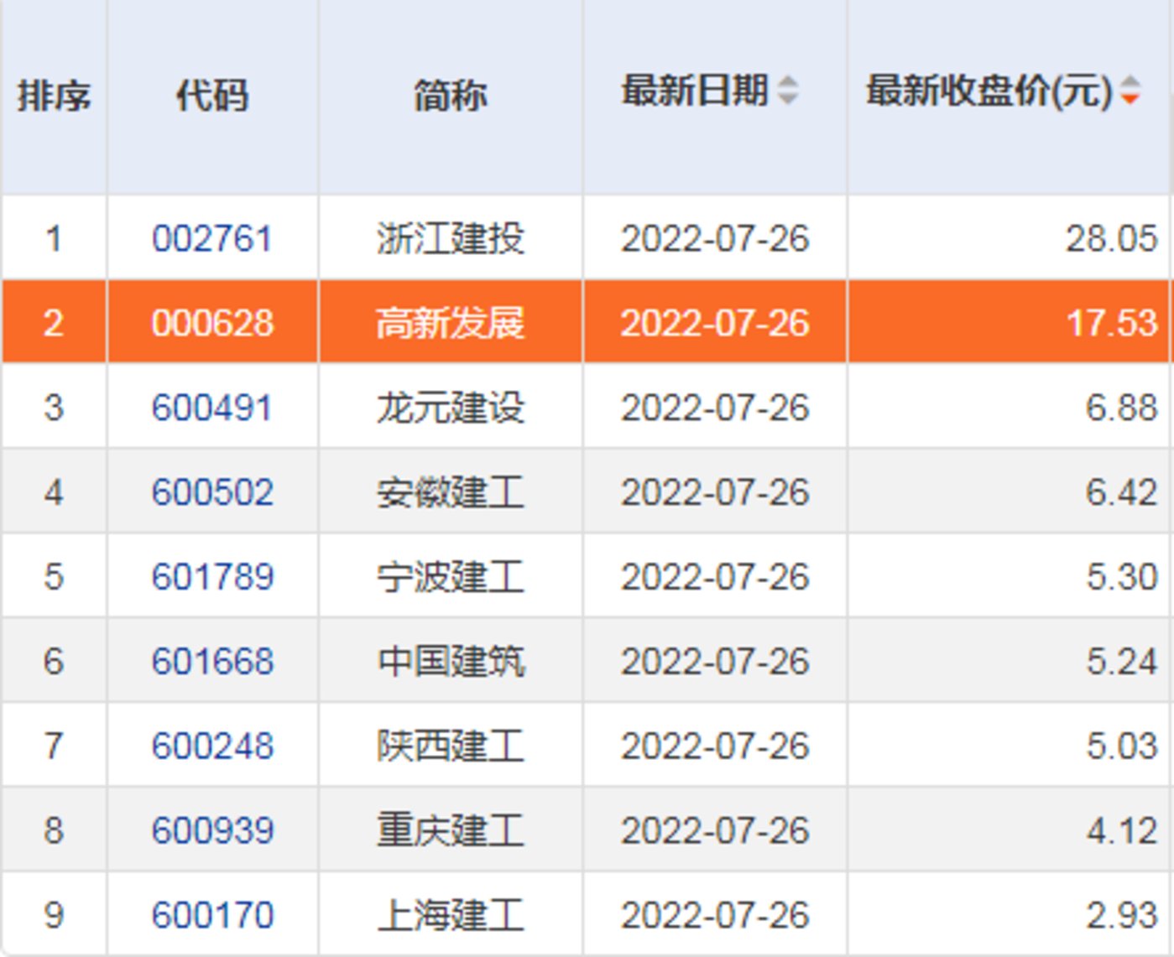The width and height of the screenshot is (1174, 957).
Task: Sort by 最新日期 using its sort arrows
Action: [x=787, y=91]
